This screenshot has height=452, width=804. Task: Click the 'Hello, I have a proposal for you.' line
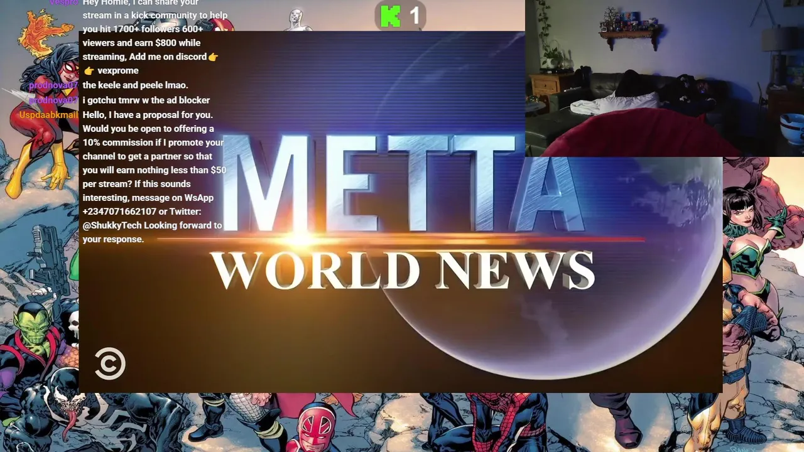pyautogui.click(x=148, y=115)
